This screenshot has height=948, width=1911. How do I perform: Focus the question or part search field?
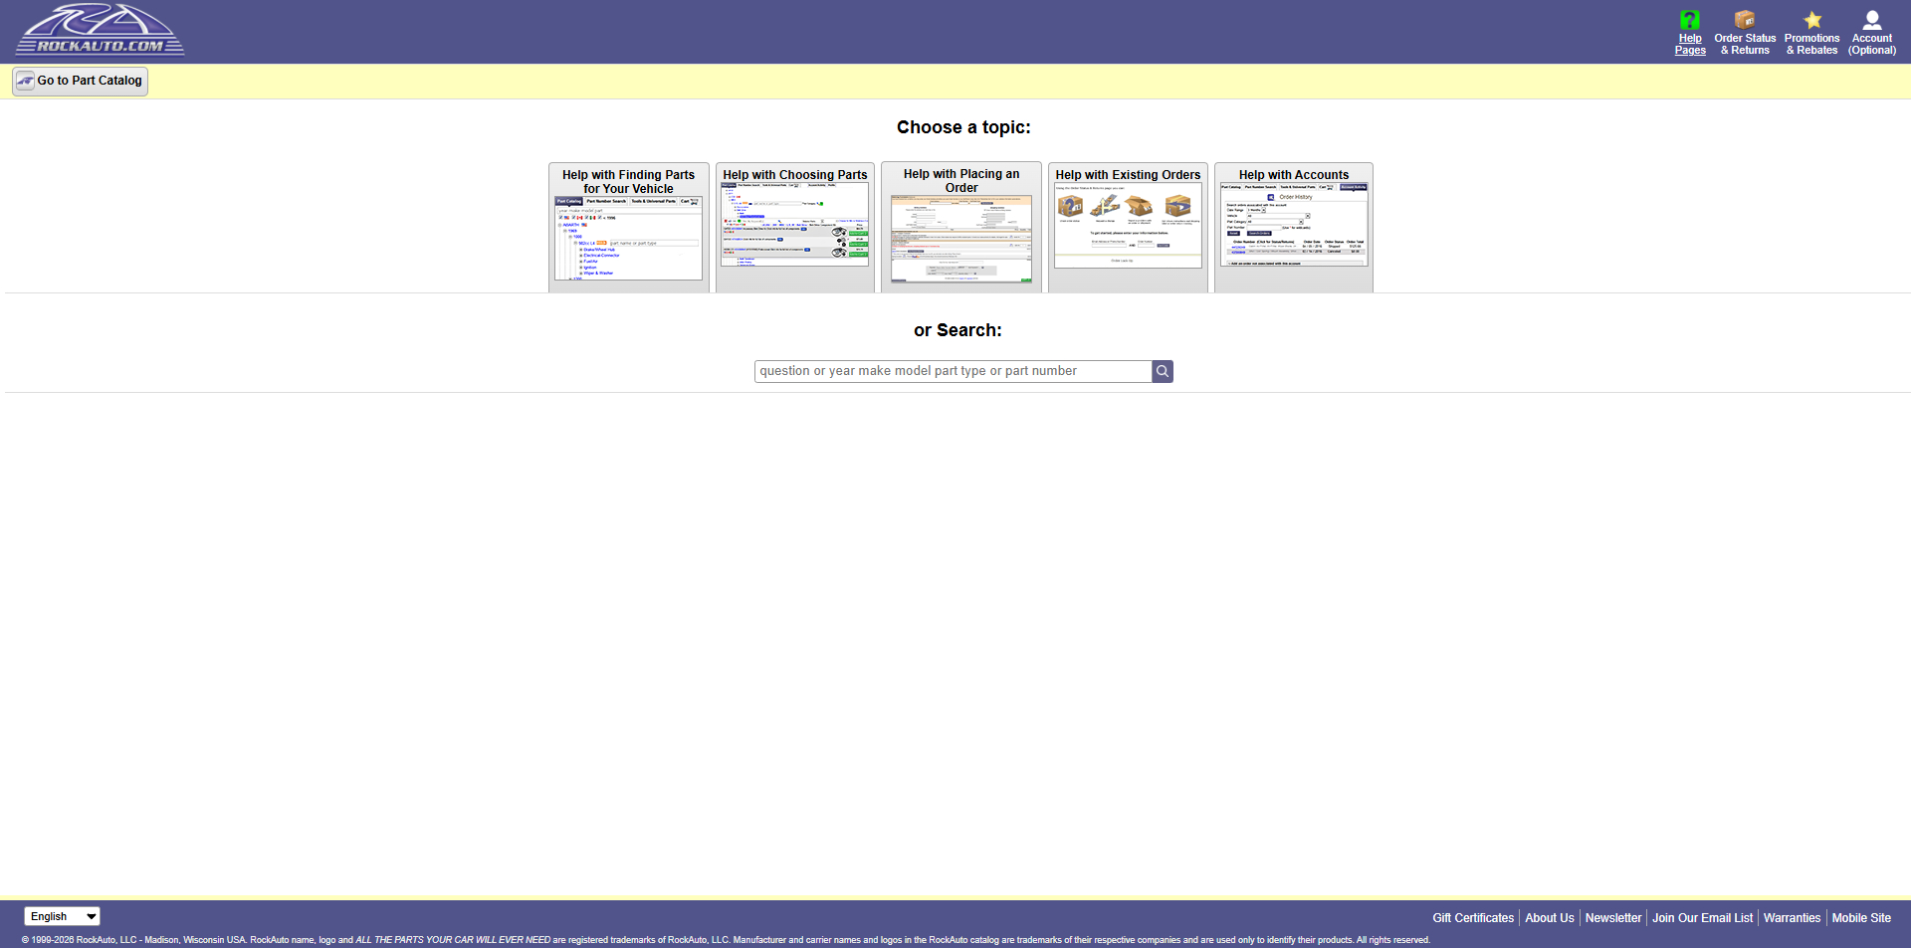pyautogui.click(x=953, y=371)
